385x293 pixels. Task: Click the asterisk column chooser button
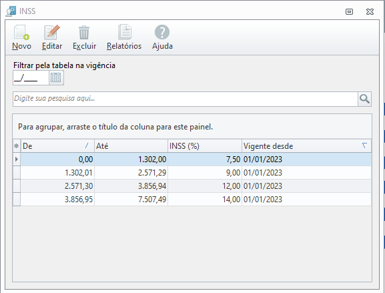coord(17,146)
